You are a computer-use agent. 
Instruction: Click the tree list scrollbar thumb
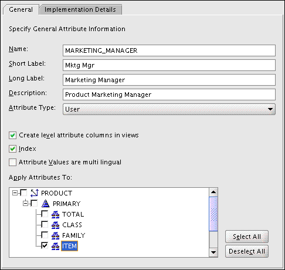click(213, 214)
